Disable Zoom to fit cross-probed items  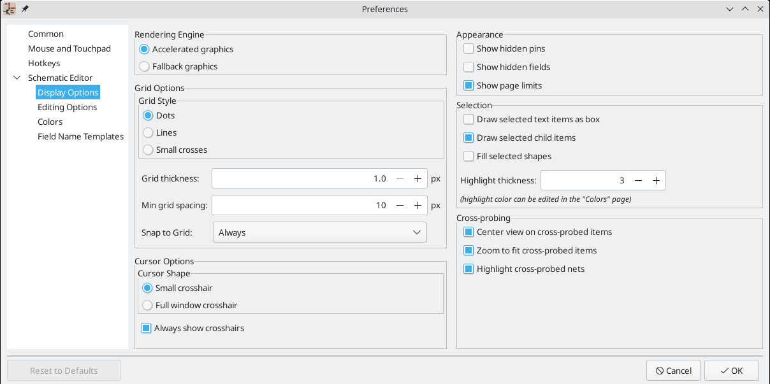(x=469, y=251)
